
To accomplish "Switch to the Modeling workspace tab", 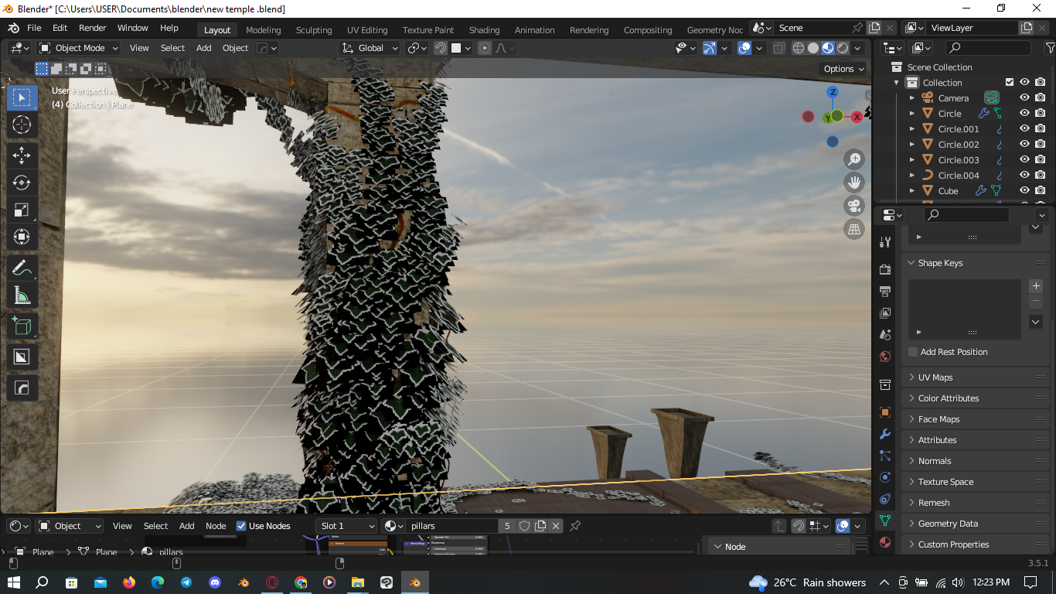I will [264, 30].
